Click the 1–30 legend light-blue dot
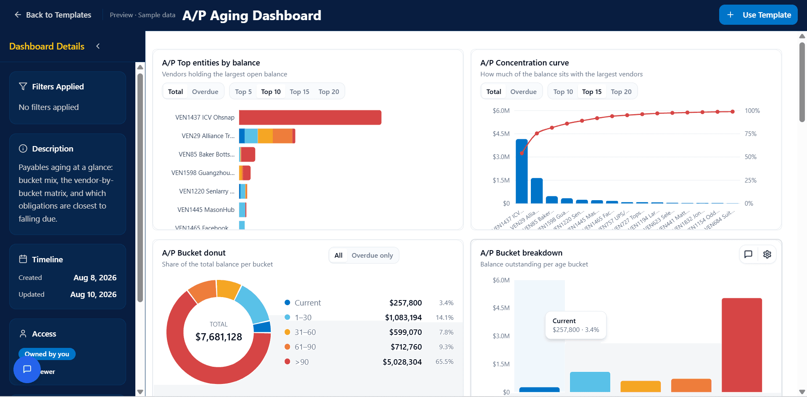This screenshot has width=807, height=397. tap(287, 317)
